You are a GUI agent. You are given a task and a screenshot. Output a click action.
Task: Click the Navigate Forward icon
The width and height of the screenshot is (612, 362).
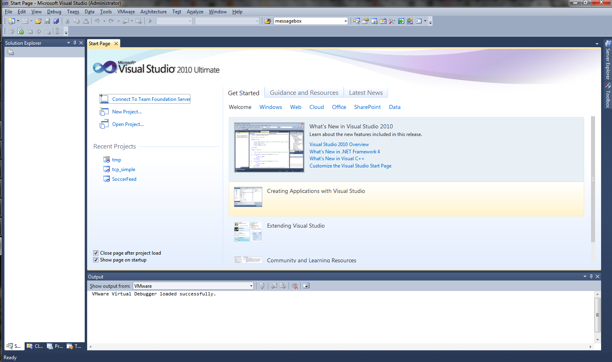click(x=138, y=21)
